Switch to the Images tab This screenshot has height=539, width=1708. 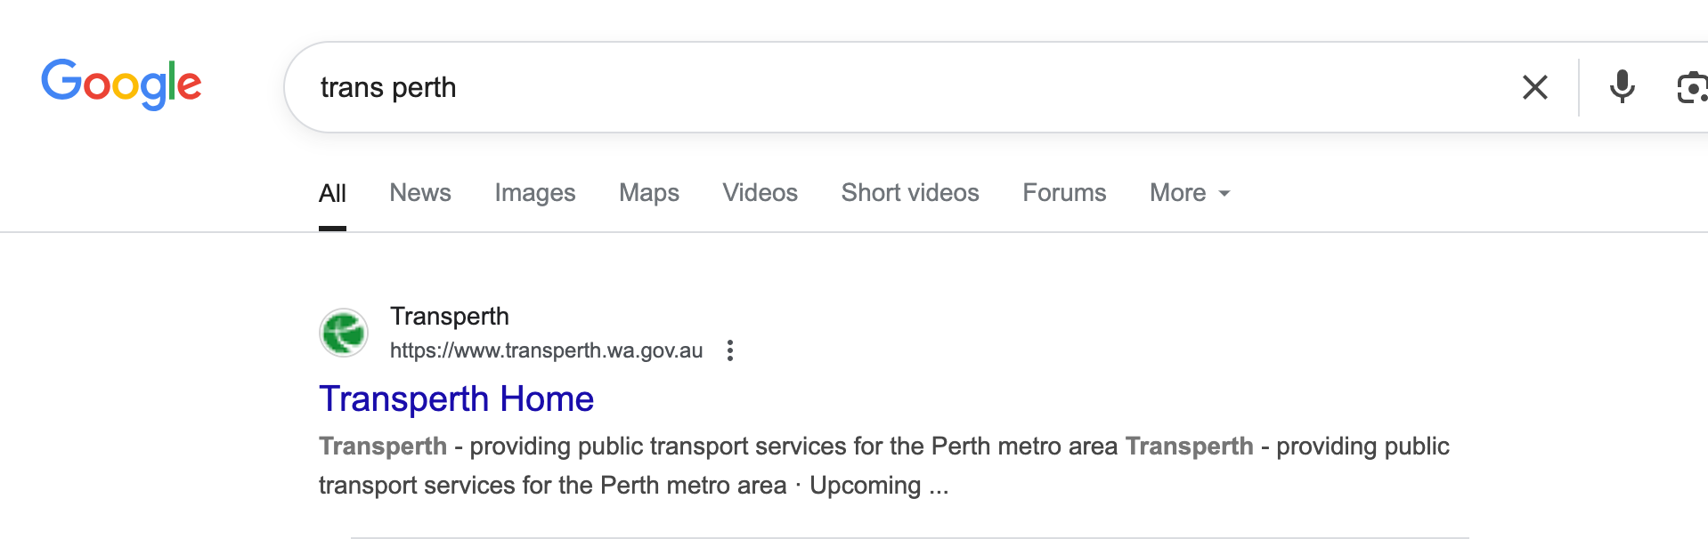535,193
